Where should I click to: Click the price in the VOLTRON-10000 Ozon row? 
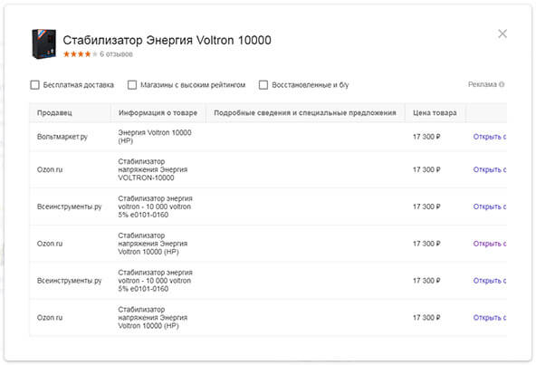click(x=426, y=169)
